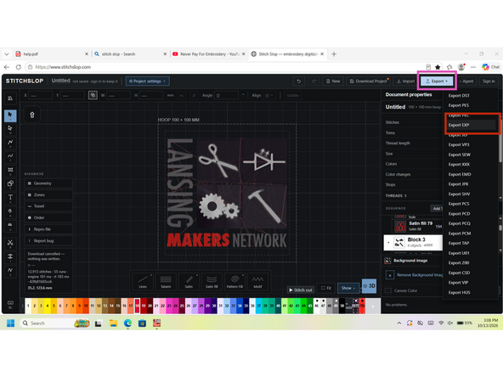Image resolution: width=503 pixels, height=377 pixels.
Task: Click the Remove Background Image x box
Action: pyautogui.click(x=390, y=275)
